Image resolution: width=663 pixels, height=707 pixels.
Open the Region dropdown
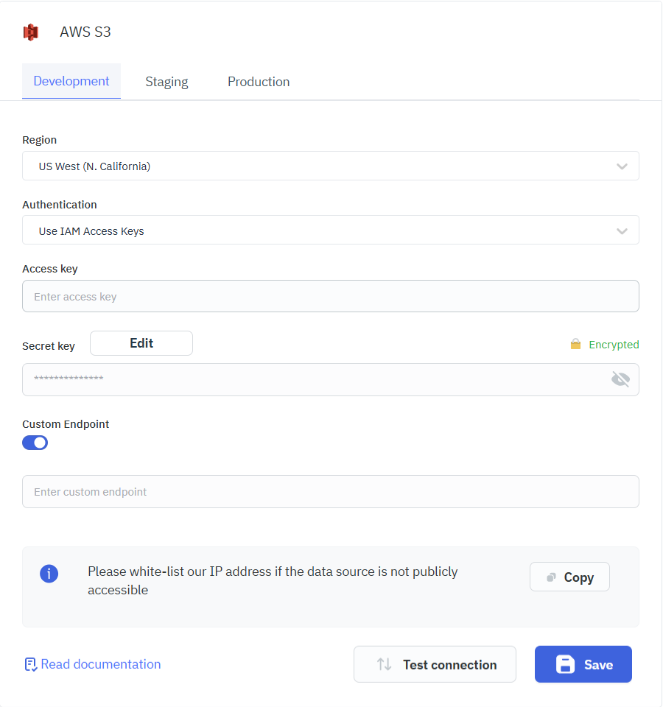[331, 166]
